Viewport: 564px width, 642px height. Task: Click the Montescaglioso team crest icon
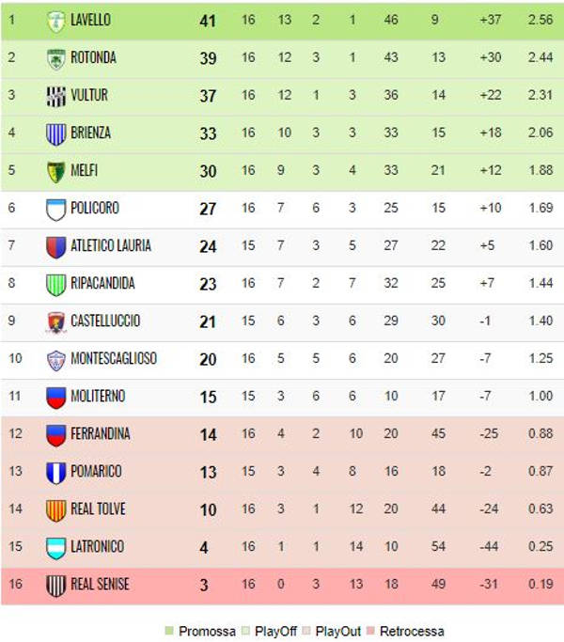click(56, 359)
